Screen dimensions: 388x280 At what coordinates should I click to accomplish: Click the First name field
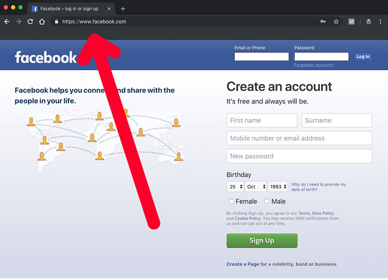[x=262, y=120]
